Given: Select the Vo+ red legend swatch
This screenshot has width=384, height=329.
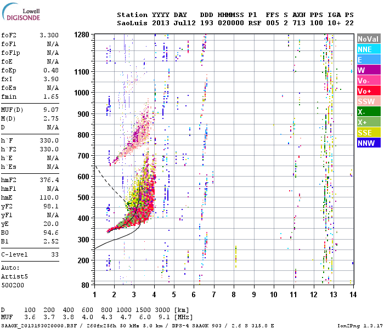Looking at the screenshot, I should pyautogui.click(x=369, y=91).
